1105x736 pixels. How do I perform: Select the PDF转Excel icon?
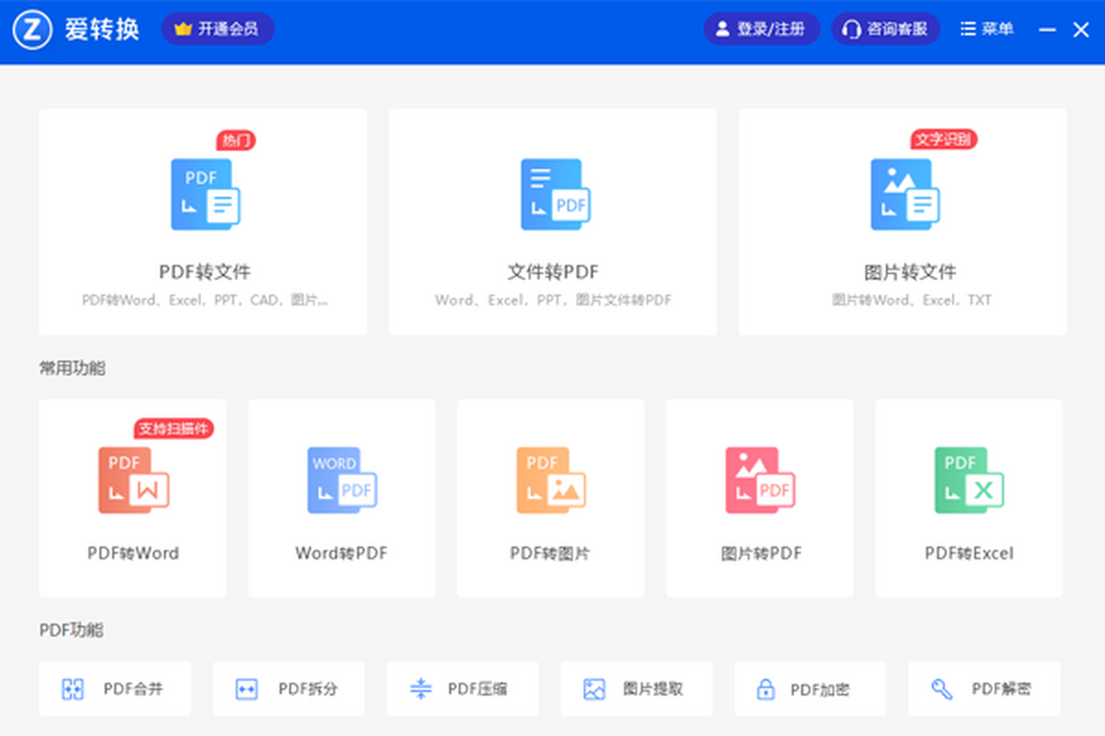tap(969, 480)
